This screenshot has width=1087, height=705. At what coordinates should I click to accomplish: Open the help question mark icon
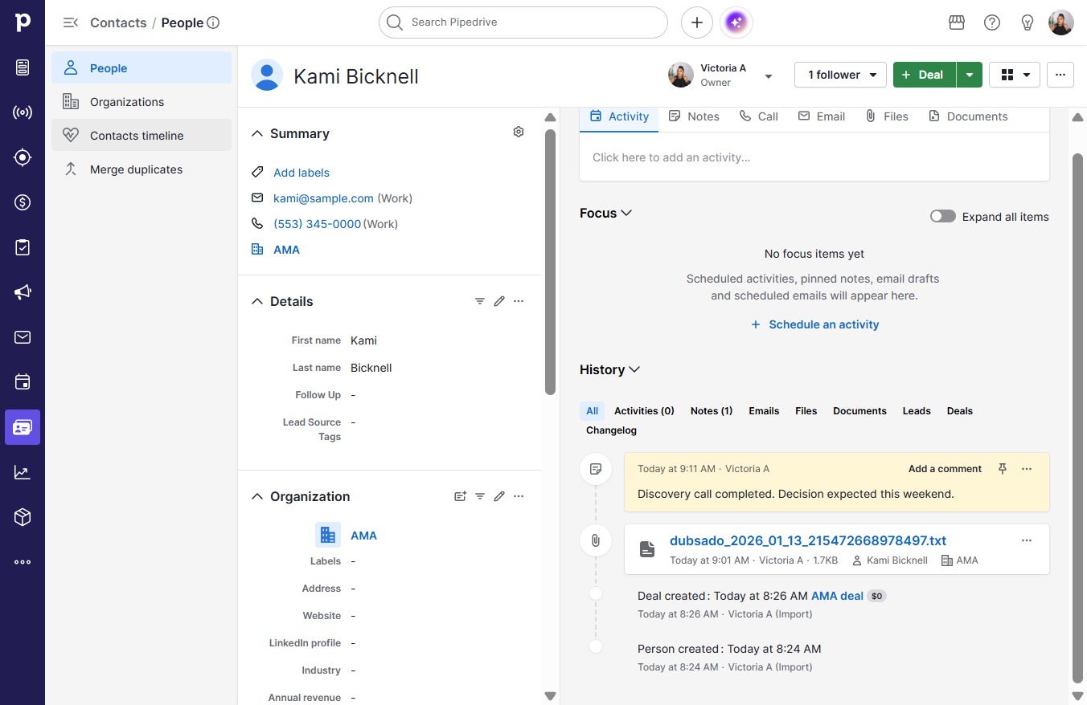(992, 22)
